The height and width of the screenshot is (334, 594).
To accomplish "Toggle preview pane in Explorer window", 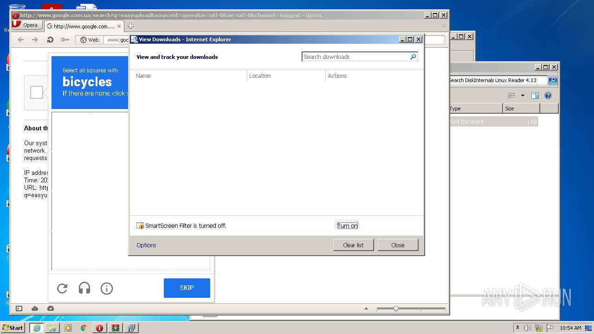I will [x=535, y=96].
